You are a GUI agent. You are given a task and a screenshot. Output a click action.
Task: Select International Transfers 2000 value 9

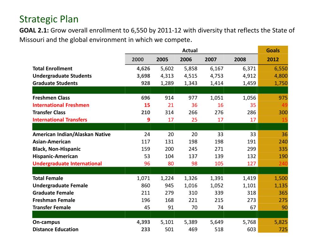pyautogui.click(x=149, y=120)
